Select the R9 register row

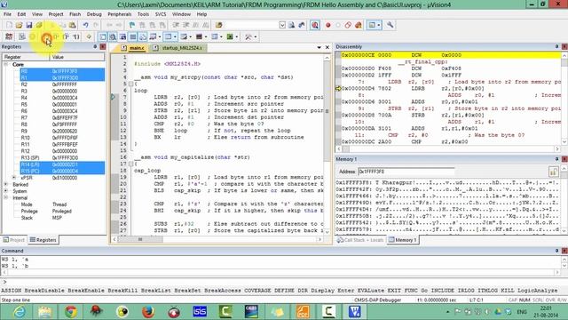pyautogui.click(x=62, y=131)
